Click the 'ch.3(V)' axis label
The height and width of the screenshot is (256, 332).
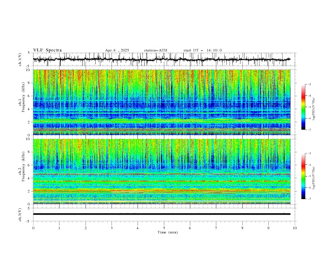pyautogui.click(x=20, y=215)
